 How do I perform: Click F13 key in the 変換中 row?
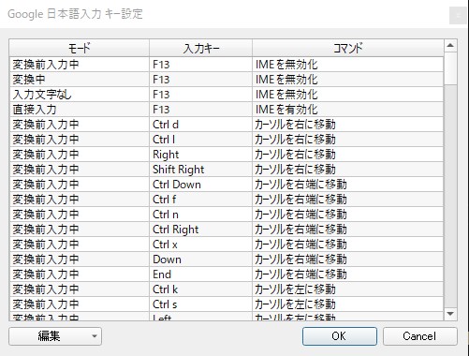click(x=200, y=80)
